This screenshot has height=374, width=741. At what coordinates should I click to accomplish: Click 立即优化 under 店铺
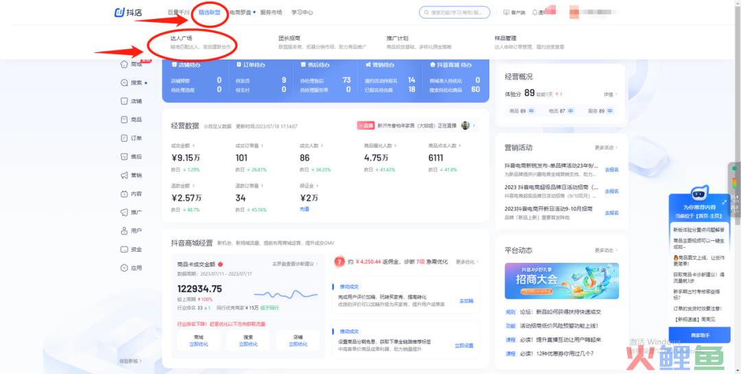[x=298, y=344]
